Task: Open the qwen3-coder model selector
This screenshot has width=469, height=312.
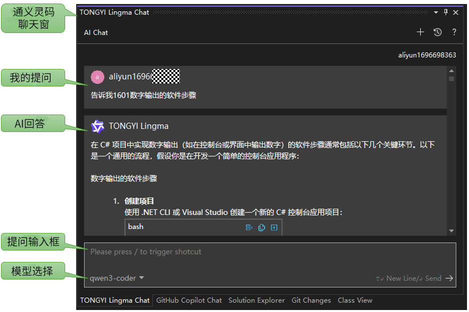Action: coord(114,278)
